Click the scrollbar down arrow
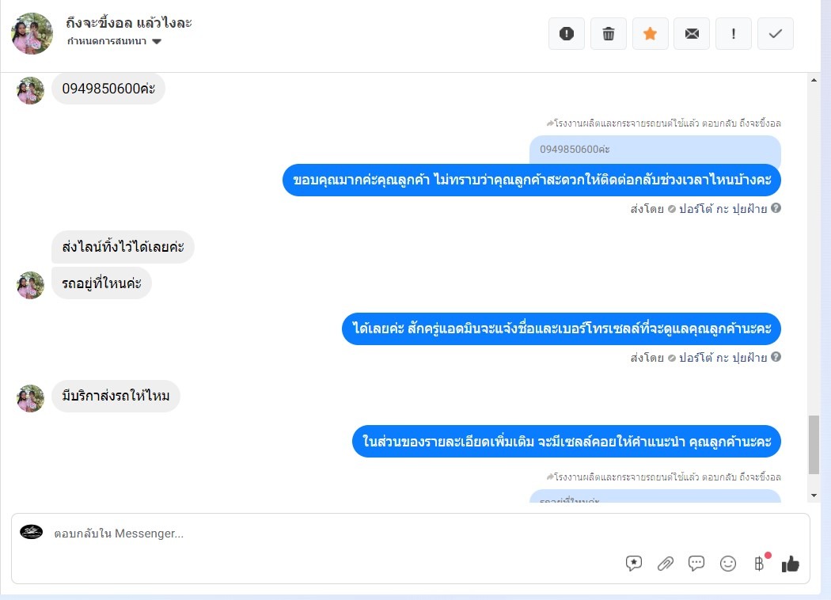This screenshot has width=831, height=600. pos(814,496)
